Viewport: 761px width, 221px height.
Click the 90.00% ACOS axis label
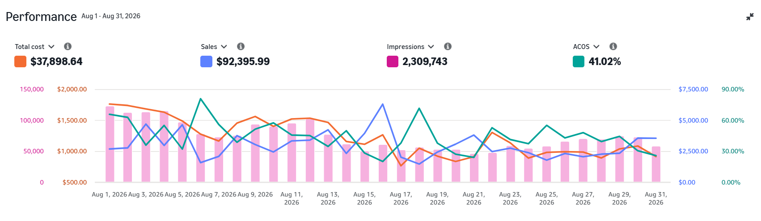pyautogui.click(x=733, y=90)
